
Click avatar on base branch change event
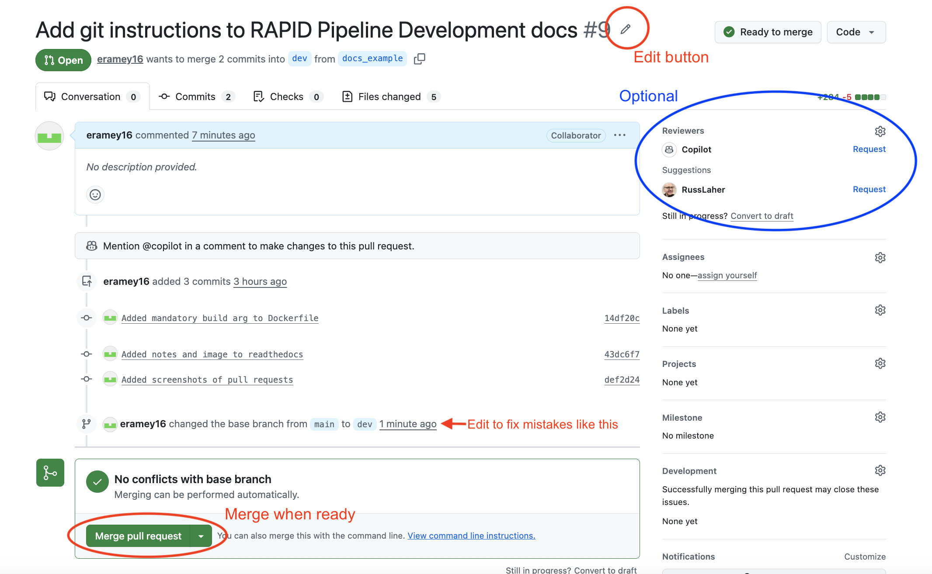coord(110,424)
